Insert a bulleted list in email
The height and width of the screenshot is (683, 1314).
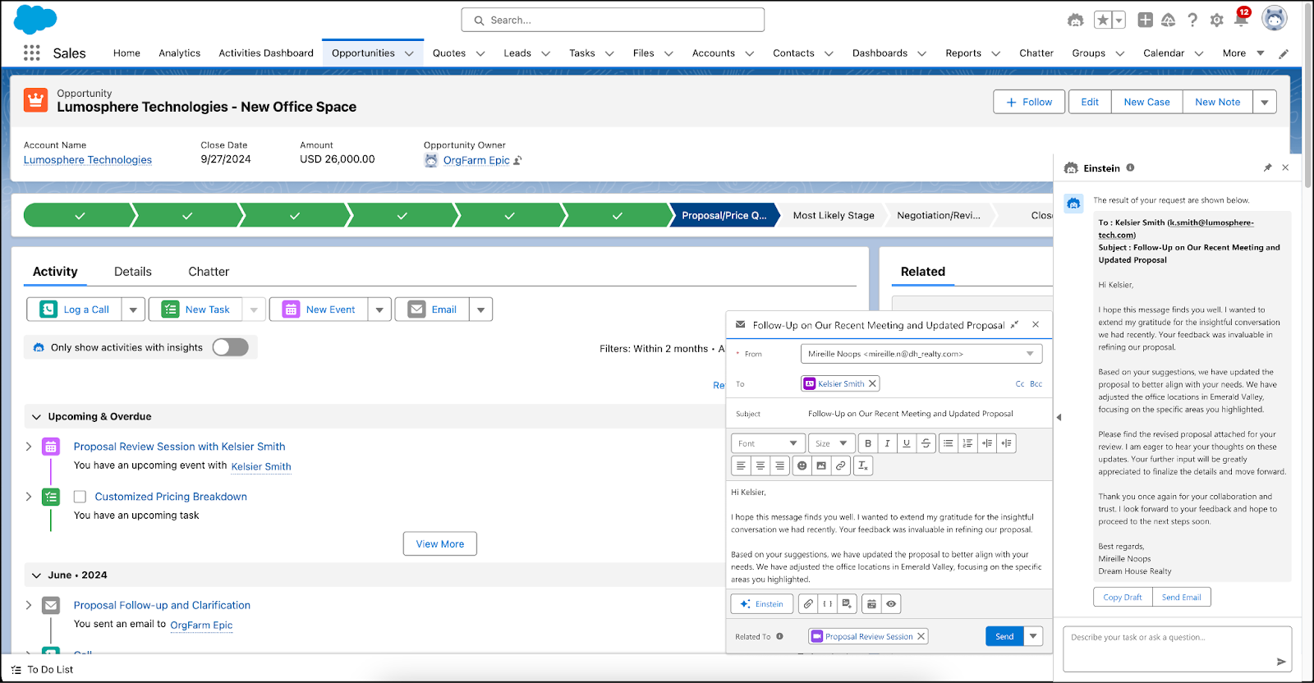(x=949, y=443)
